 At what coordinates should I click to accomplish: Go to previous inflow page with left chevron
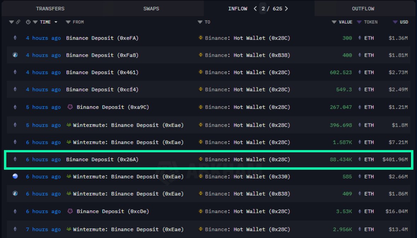point(255,8)
